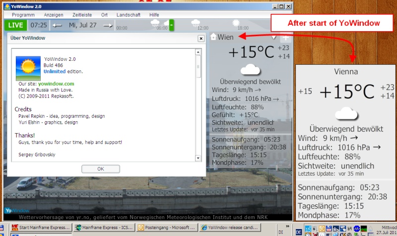397x236 pixels.
Task: Click the 18:00 mark on timeline
Action: tap(243, 28)
